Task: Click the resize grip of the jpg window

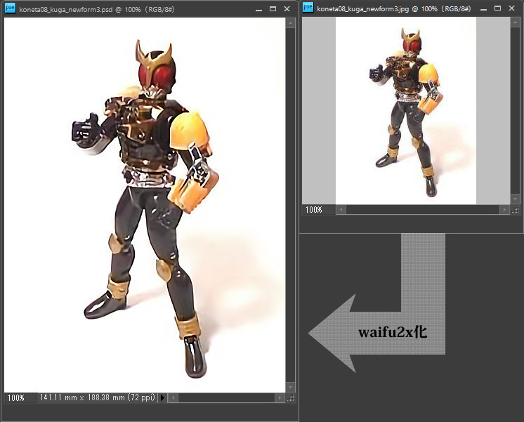Action: 516,210
